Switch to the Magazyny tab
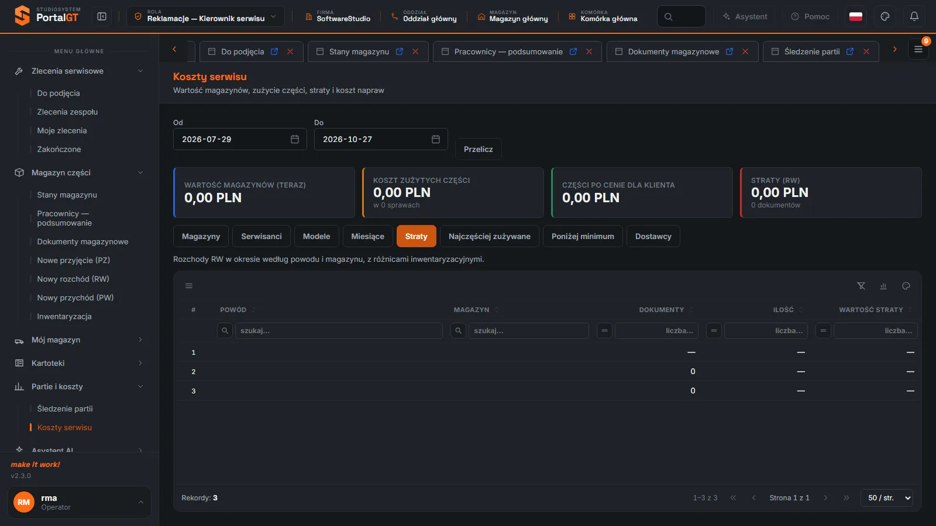 [201, 236]
